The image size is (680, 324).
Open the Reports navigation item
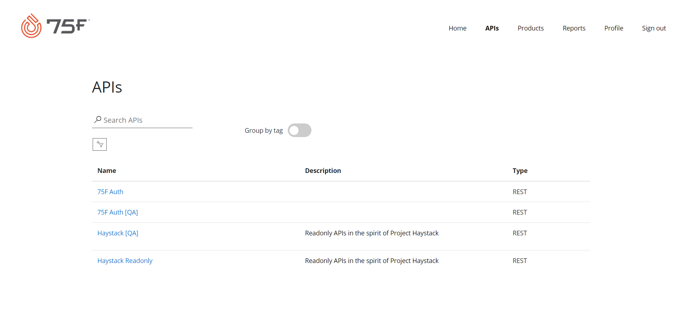point(574,28)
